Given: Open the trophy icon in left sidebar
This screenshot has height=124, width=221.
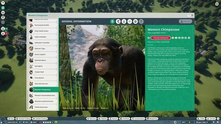Looking at the screenshot, I should tap(3, 17).
